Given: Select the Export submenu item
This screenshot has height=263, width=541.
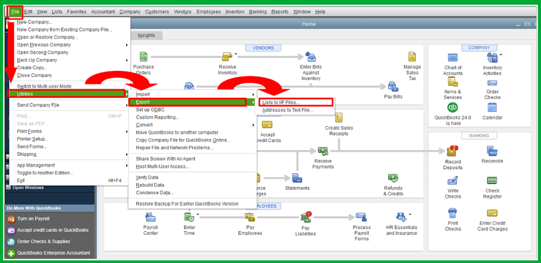Looking at the screenshot, I should (x=192, y=102).
